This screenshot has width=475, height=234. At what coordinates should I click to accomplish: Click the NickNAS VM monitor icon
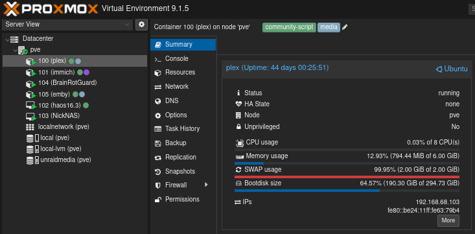(30, 117)
